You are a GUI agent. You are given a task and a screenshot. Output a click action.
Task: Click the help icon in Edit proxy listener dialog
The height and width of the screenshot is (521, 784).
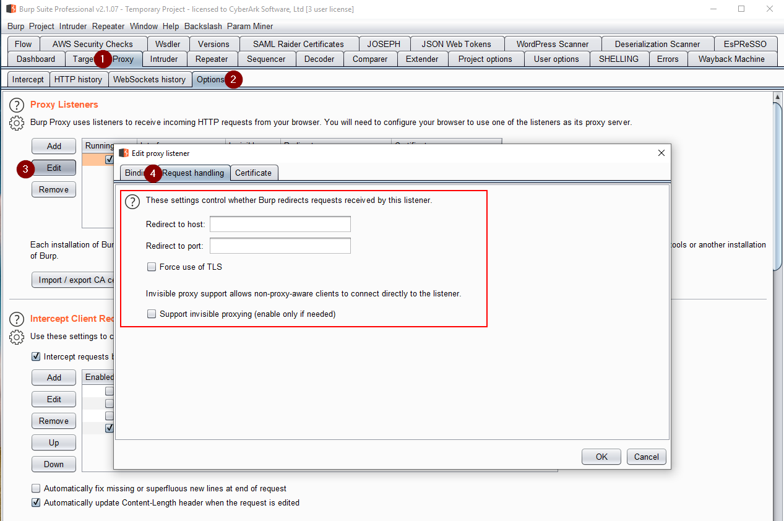pos(132,202)
